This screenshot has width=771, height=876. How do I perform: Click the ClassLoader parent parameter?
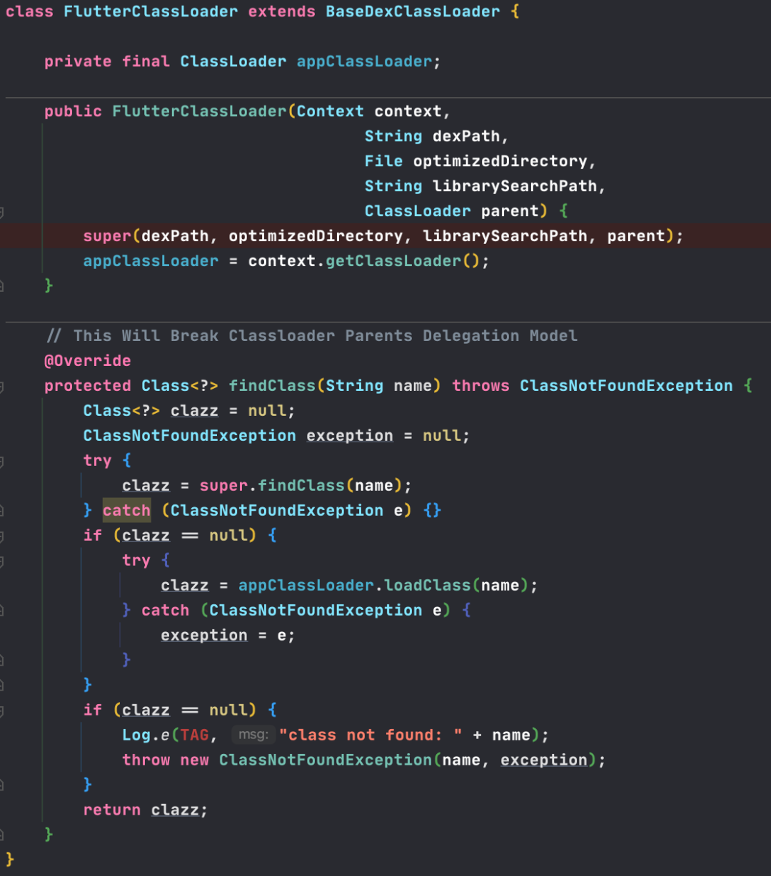451,212
